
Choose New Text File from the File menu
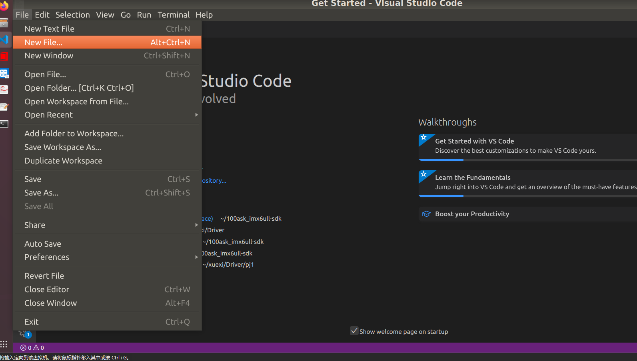pyautogui.click(x=107, y=29)
